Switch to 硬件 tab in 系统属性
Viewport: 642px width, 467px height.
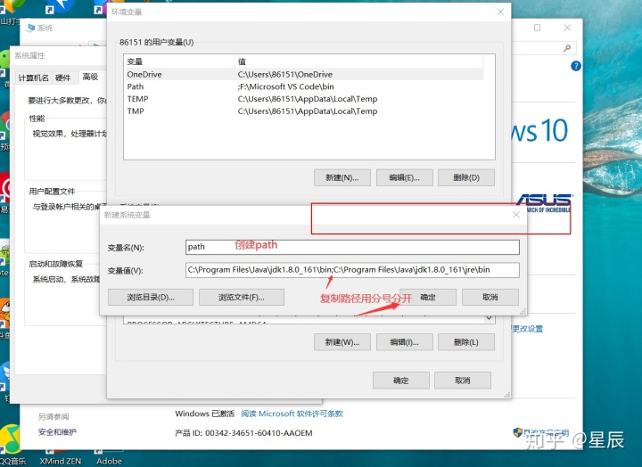coord(63,78)
